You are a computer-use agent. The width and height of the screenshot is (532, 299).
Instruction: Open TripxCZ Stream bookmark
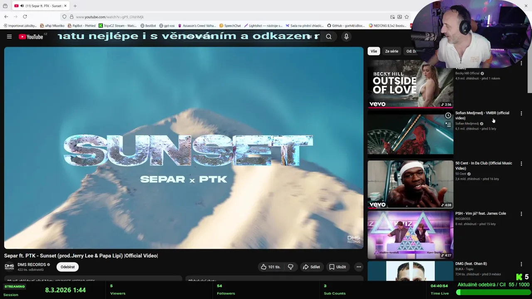[x=118, y=26]
